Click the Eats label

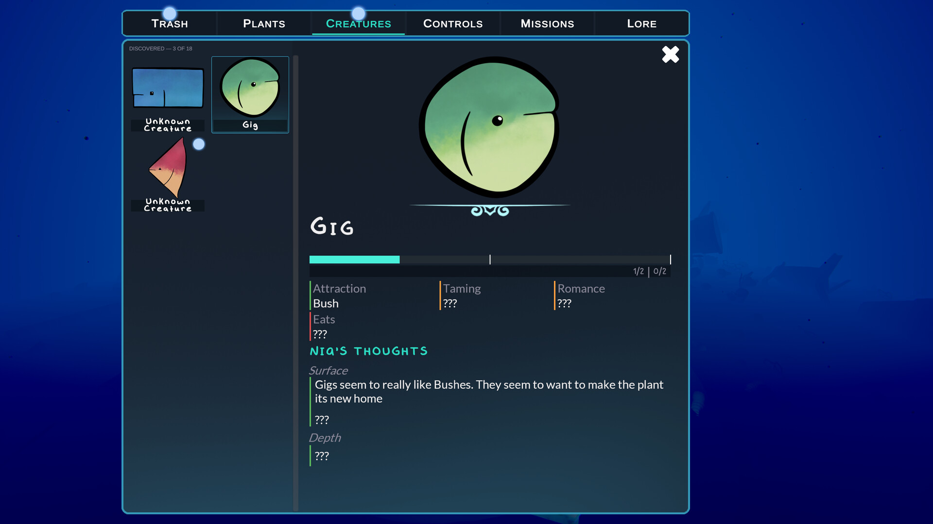pyautogui.click(x=324, y=319)
